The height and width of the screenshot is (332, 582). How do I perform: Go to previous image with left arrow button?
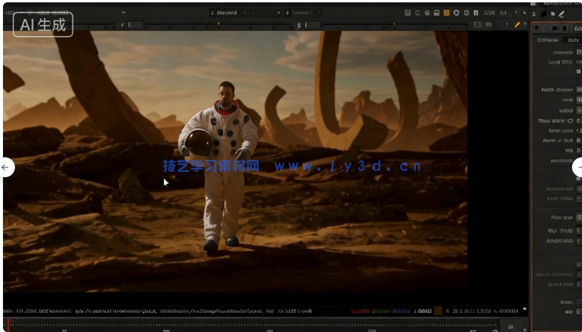pos(5,167)
